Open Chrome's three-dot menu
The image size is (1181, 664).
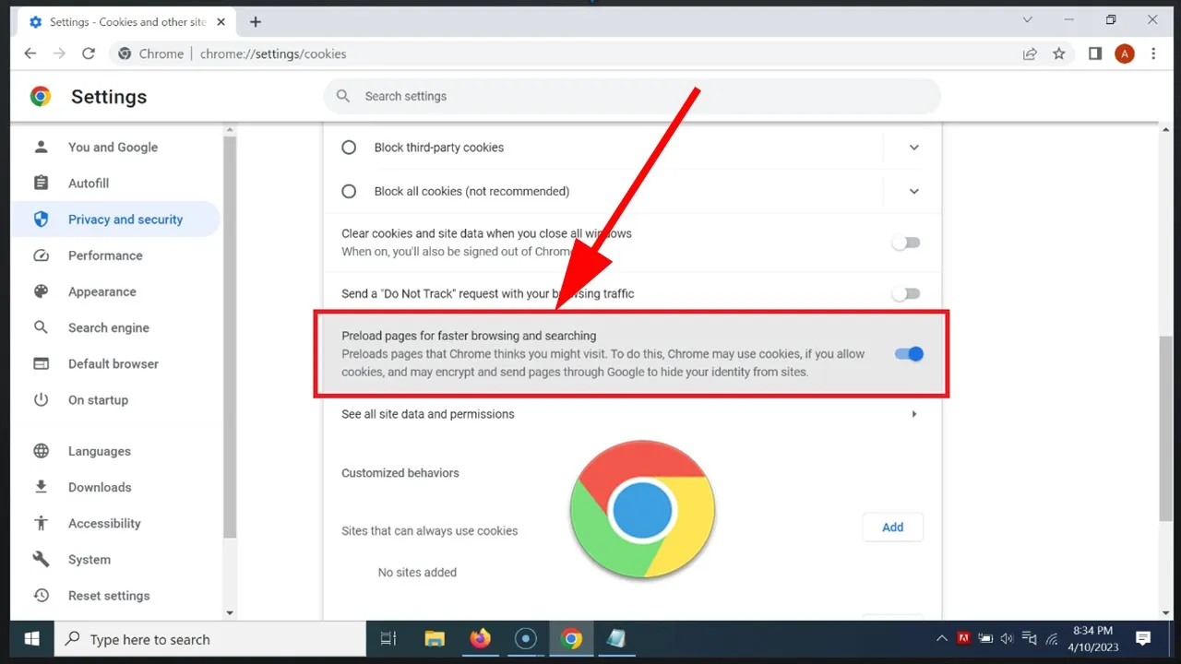(1153, 53)
